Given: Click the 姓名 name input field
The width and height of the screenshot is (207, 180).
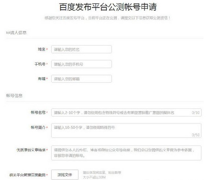Looking at the screenshot, I should 81,49.
